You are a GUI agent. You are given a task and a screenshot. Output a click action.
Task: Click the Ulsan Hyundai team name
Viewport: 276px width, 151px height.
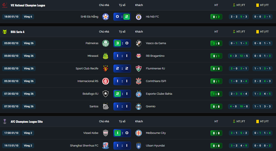155,145
